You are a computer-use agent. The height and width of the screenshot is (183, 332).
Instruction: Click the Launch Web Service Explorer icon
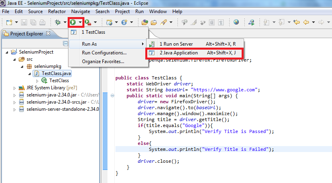click(251, 22)
